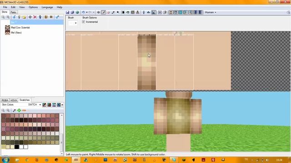Open the Human model dropdown

(x=211, y=12)
